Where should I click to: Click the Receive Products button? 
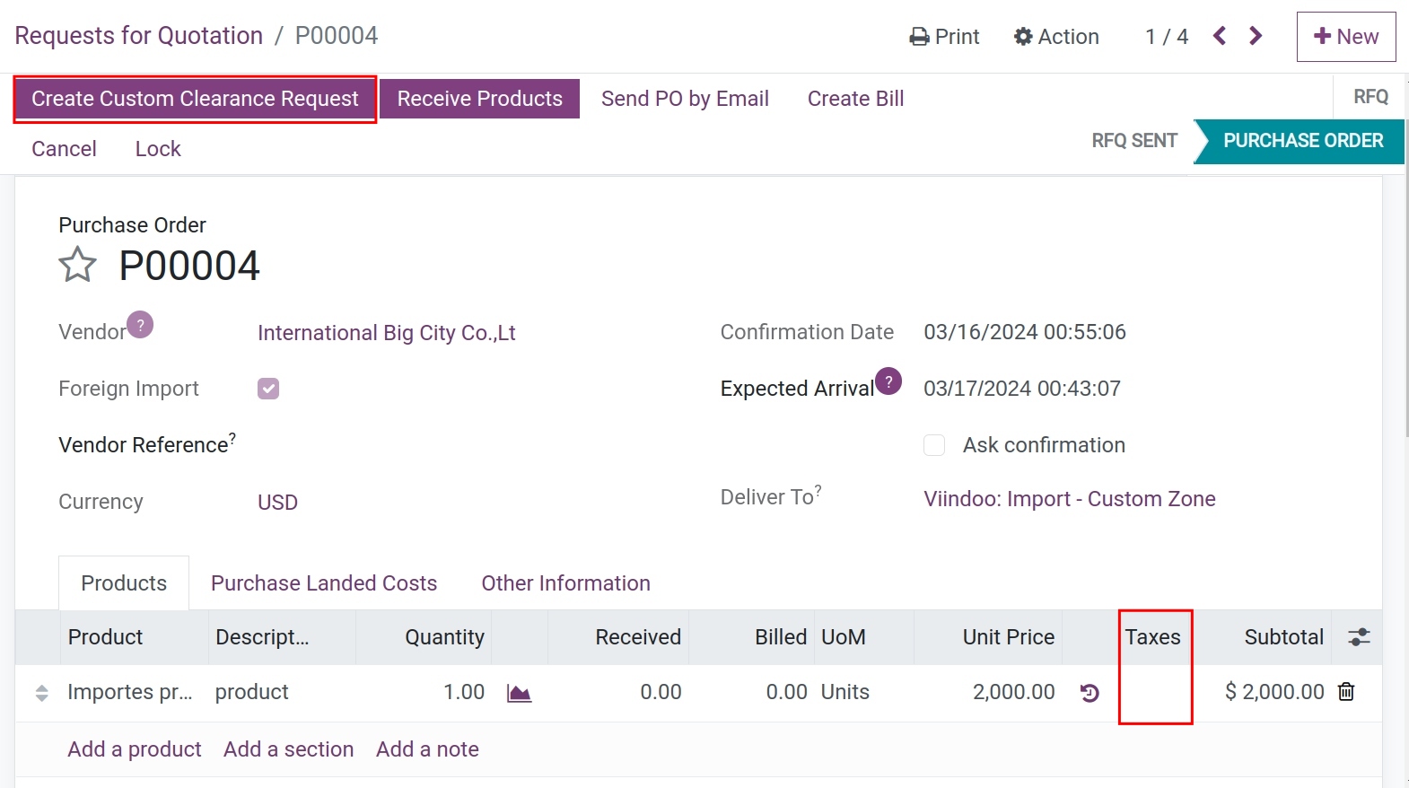coord(480,99)
